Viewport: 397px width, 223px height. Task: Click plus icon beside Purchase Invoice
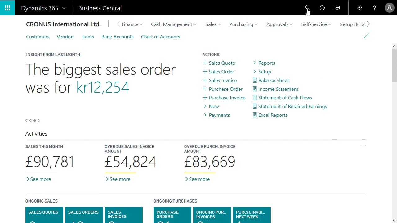tap(205, 98)
